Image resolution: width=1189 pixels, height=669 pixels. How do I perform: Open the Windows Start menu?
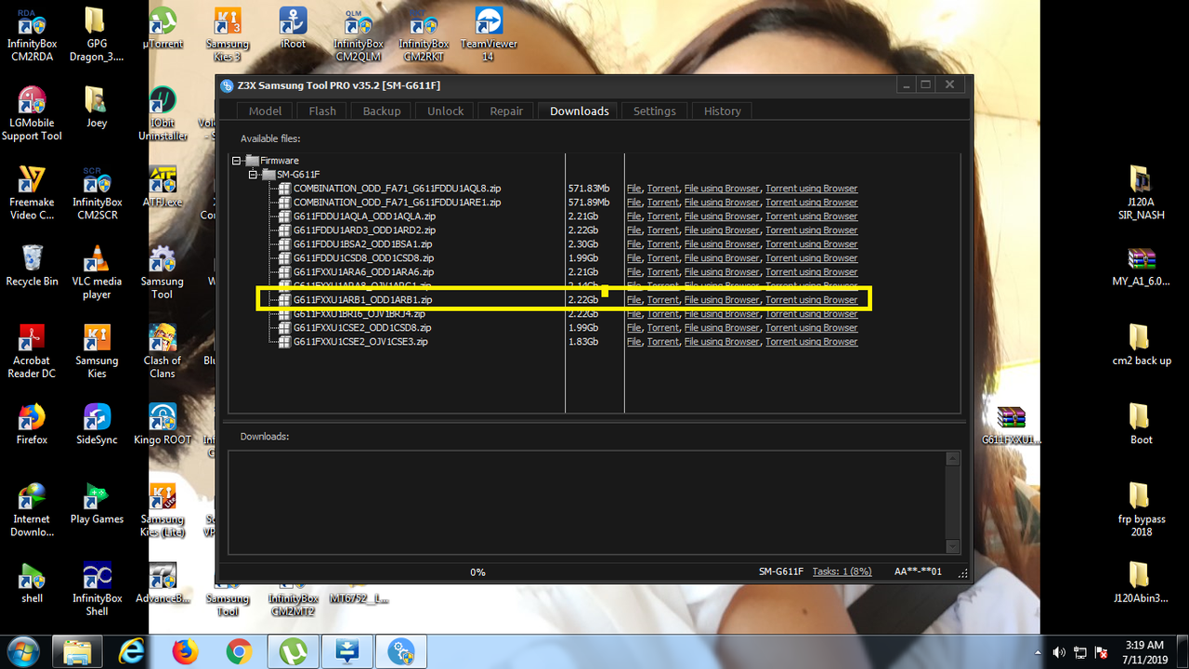(x=21, y=650)
